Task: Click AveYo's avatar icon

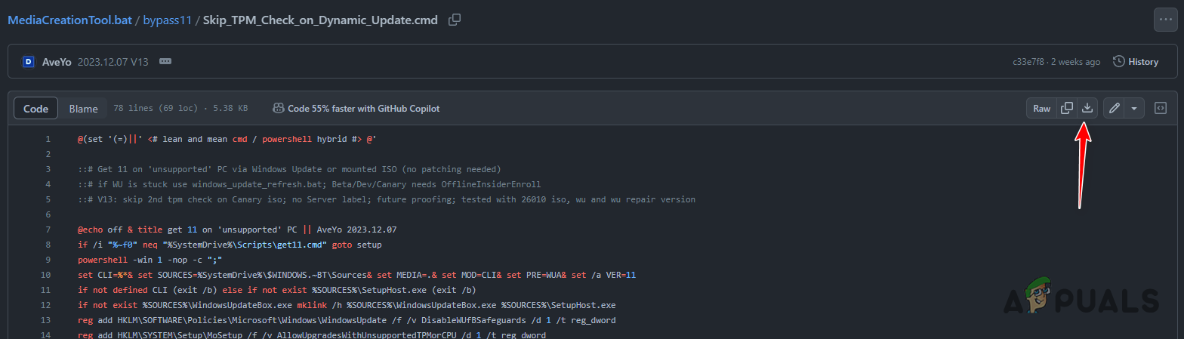Action: 28,62
